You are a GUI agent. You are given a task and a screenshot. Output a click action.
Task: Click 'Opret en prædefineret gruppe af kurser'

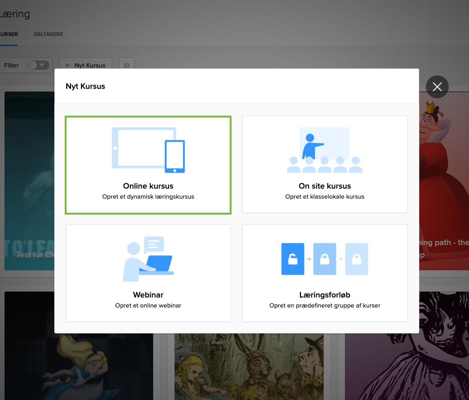[325, 305]
